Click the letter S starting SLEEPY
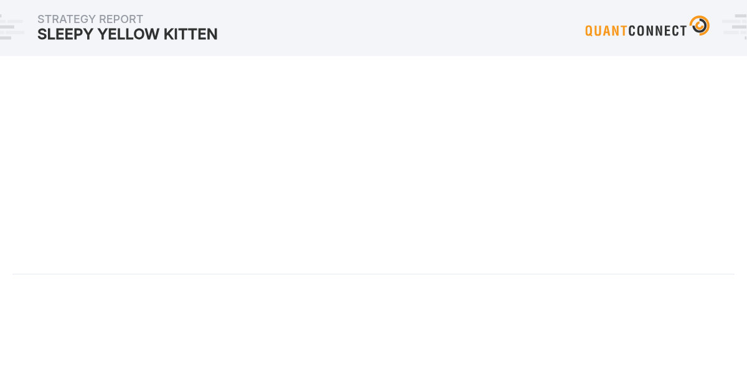The image size is (747, 392). [42, 35]
